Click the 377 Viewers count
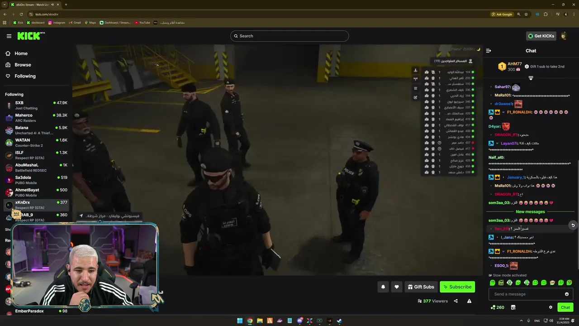The image size is (579, 326). (432, 301)
